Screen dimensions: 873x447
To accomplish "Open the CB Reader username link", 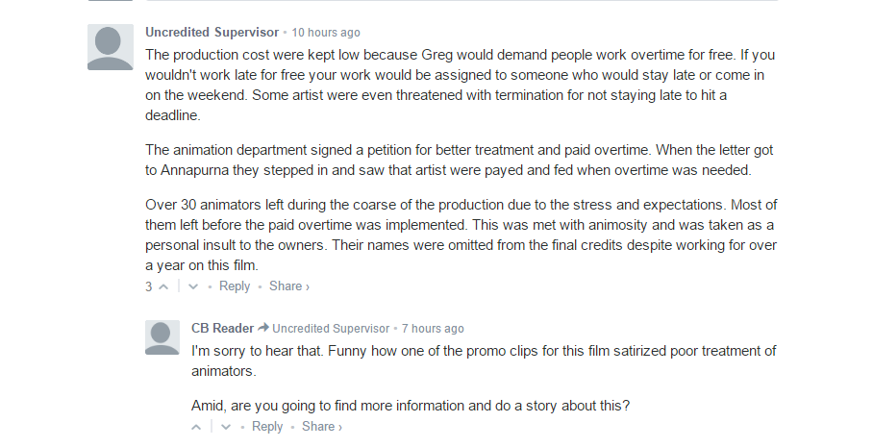I will (223, 329).
